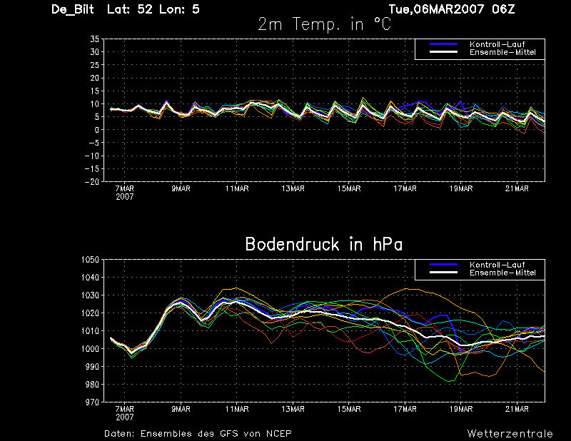The height and width of the screenshot is (441, 571).
Task: Click 'Daten: Ensembles des GFS von NCEP' text
Action: click(x=198, y=433)
